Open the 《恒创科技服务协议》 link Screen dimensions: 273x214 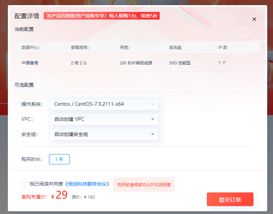click(87, 184)
